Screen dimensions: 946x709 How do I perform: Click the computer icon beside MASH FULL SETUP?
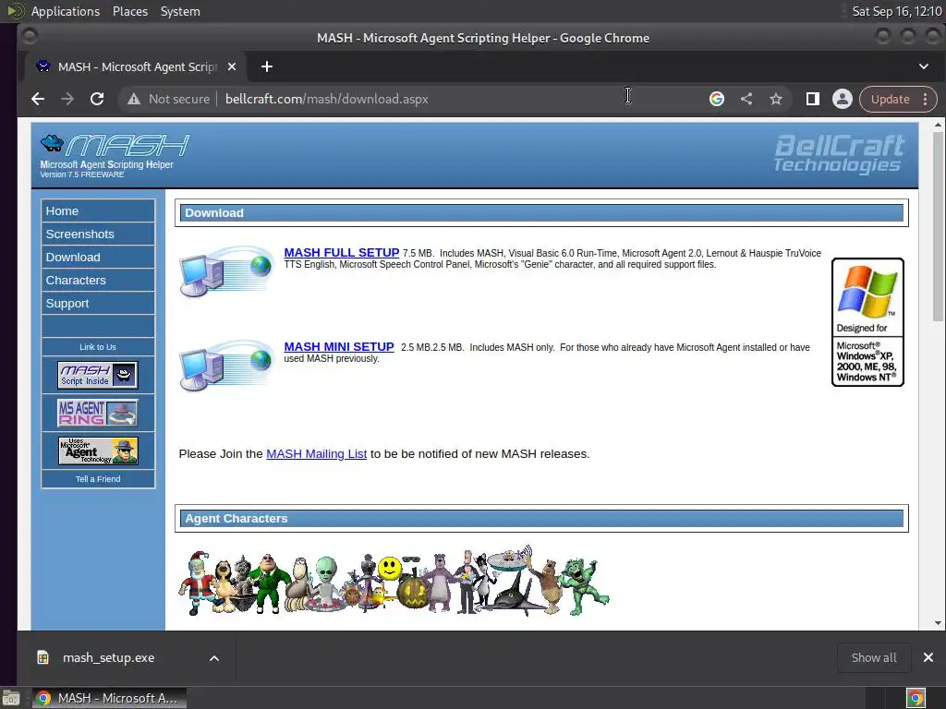point(227,271)
